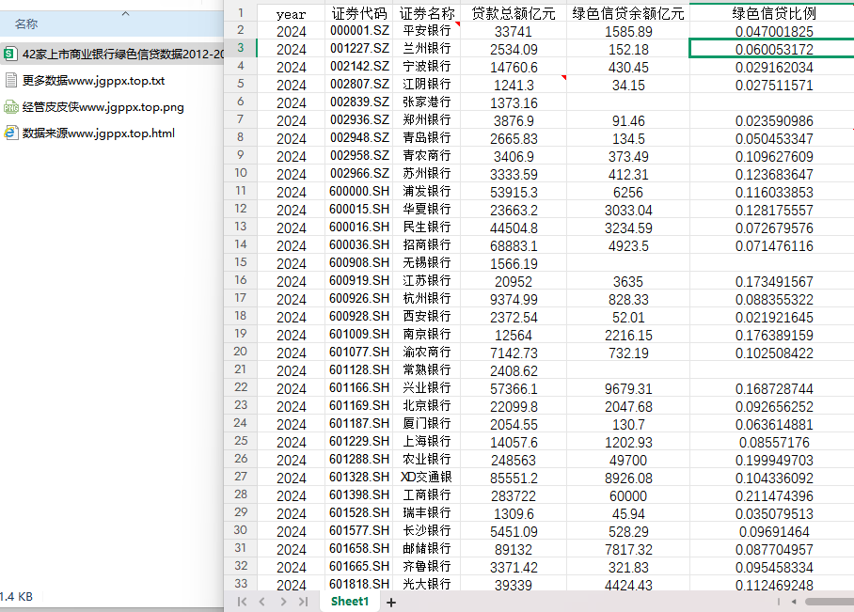The image size is (854, 612).
Task: Select the 绿色信贷比例 header cell
Action: (773, 13)
